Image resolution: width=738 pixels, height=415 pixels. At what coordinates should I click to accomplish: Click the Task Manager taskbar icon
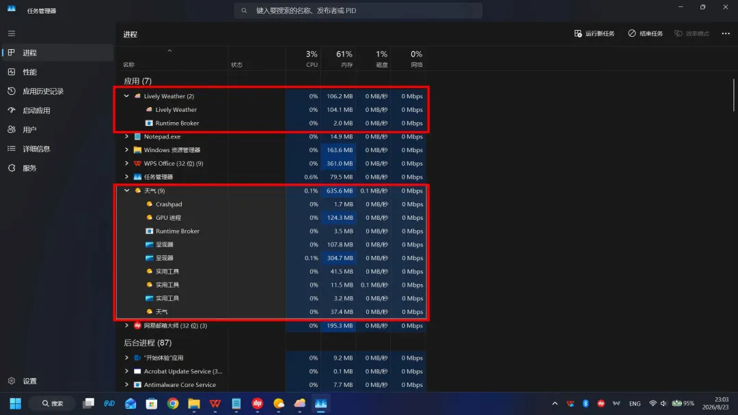(321, 403)
